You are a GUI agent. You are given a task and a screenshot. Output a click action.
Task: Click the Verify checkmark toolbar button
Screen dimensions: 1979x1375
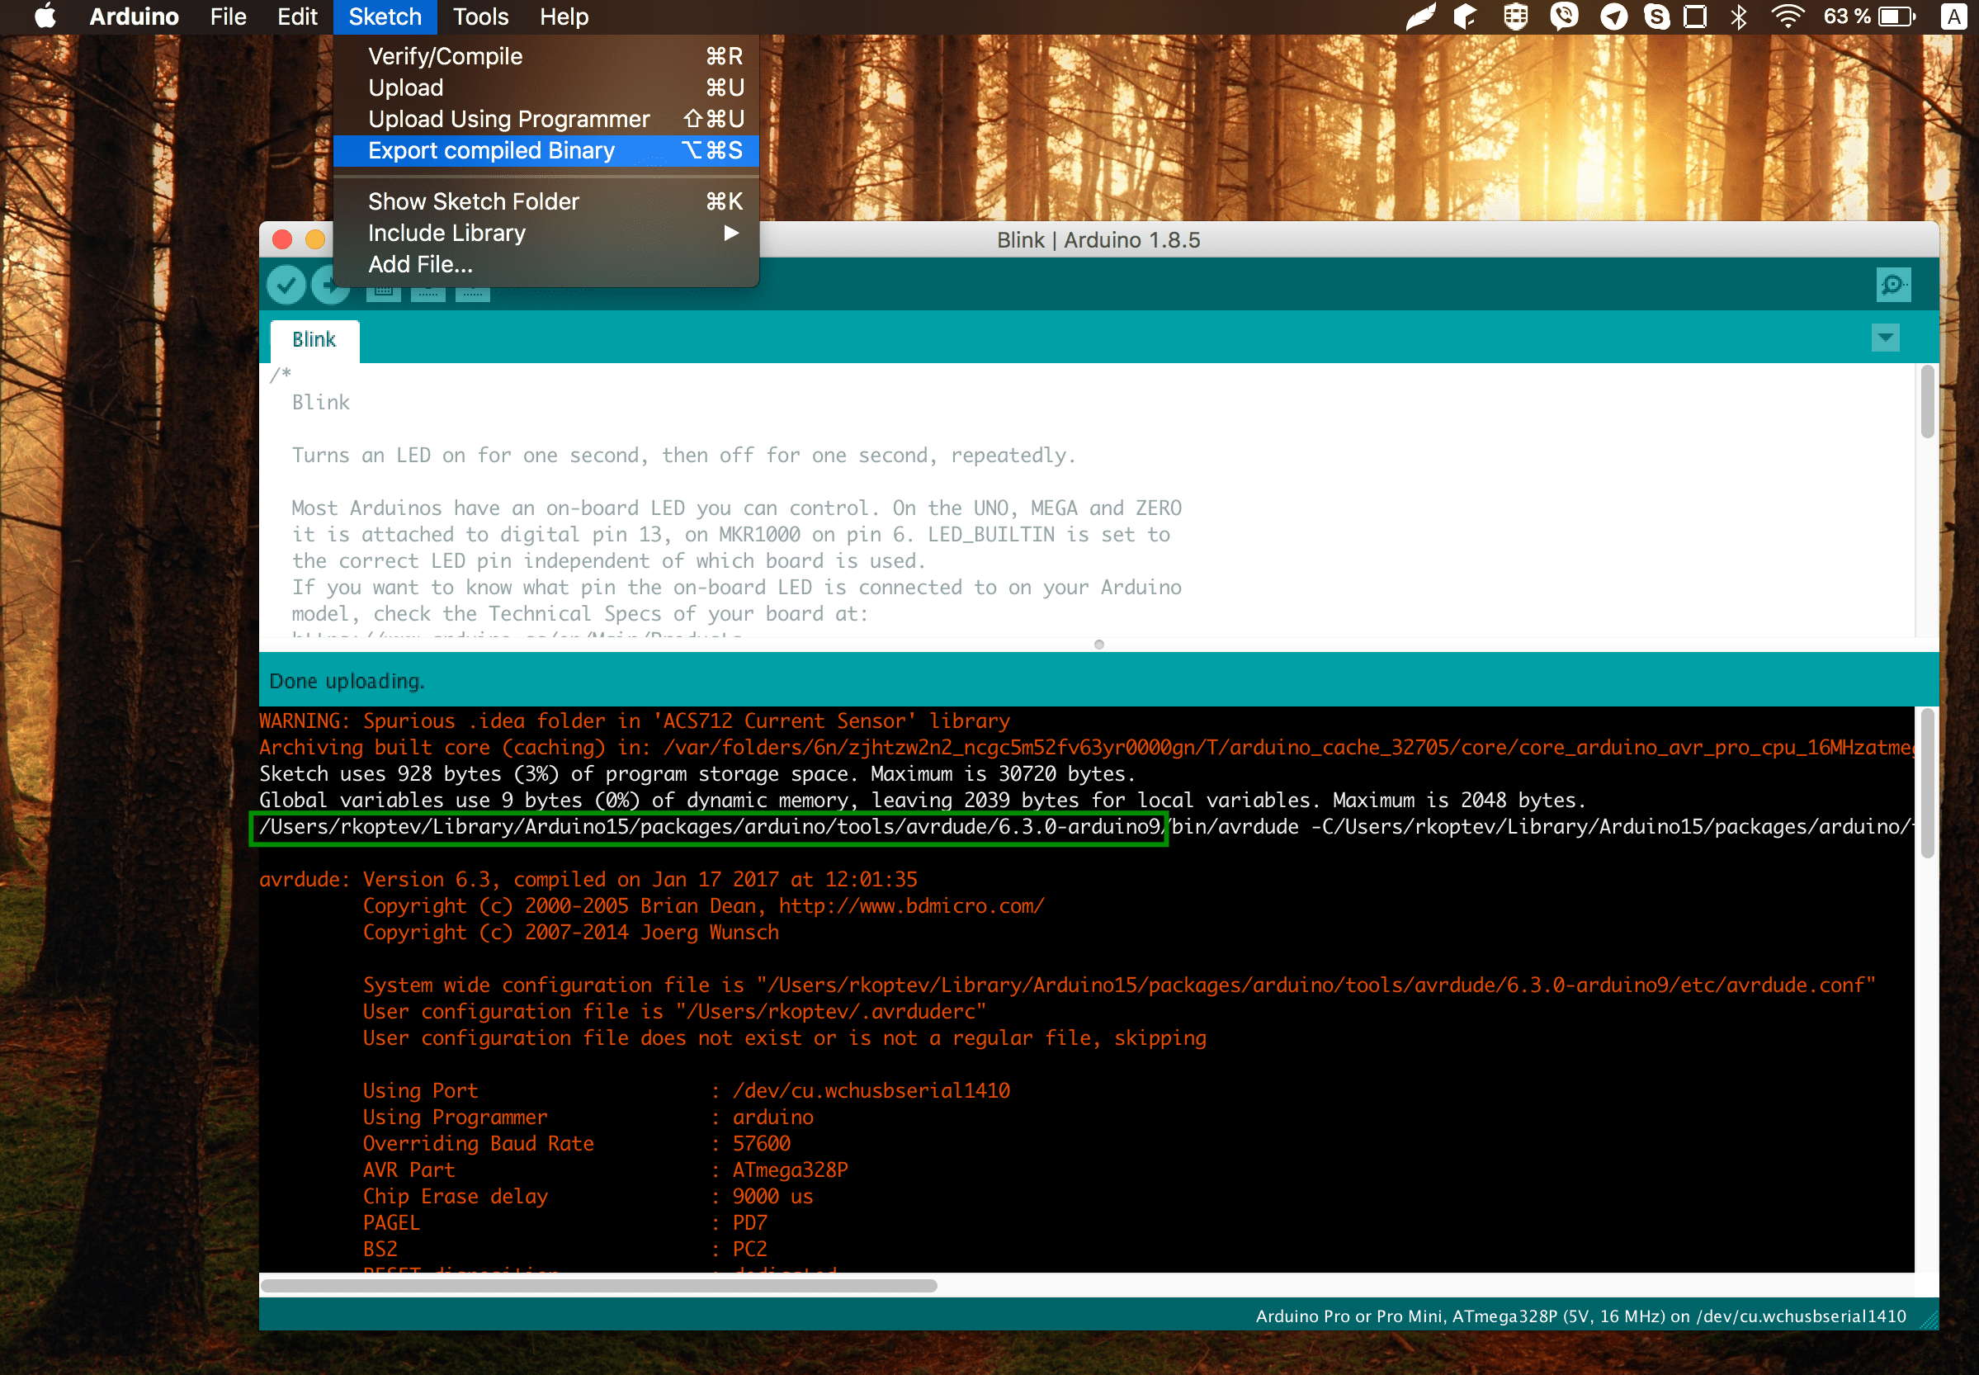286,286
